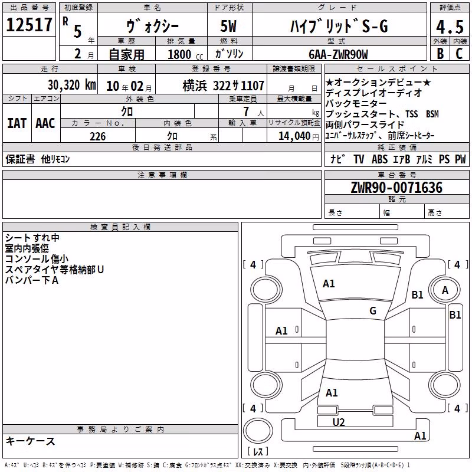Click air conditioner type AAC
472x472 pixels.
tap(45, 123)
